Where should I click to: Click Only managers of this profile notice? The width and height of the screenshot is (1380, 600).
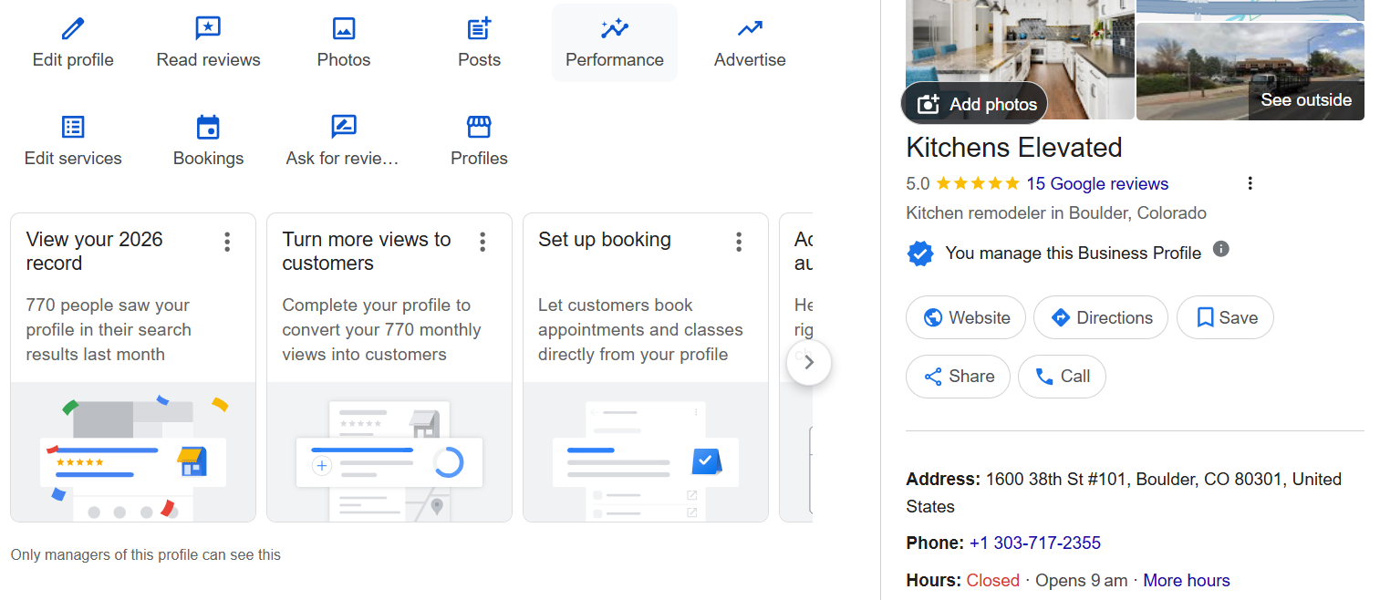tap(146, 554)
